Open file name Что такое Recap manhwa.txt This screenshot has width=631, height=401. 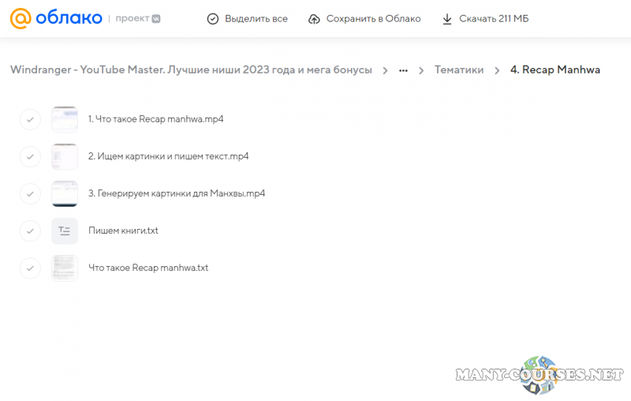[x=148, y=268]
